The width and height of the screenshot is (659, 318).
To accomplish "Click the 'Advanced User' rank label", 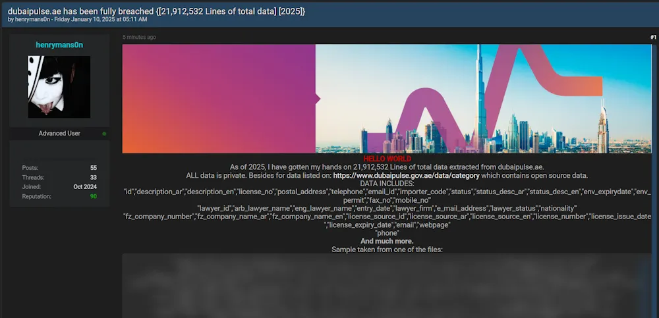I will pyautogui.click(x=59, y=133).
